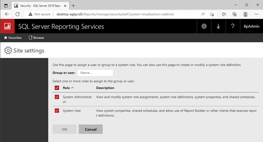Close the Security browser tab
The image size is (263, 142).
pos(65,6)
